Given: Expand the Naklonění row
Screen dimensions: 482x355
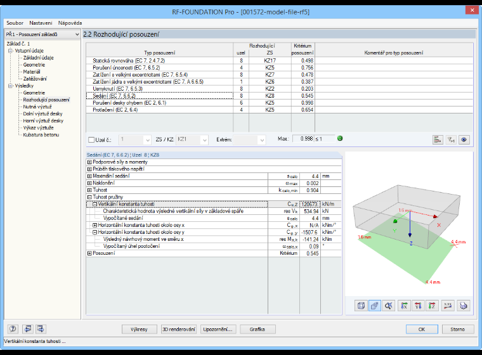Looking at the screenshot, I should click(x=89, y=183).
